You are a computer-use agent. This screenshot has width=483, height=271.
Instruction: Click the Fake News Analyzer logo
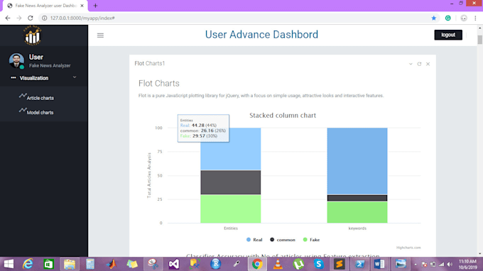click(x=33, y=35)
